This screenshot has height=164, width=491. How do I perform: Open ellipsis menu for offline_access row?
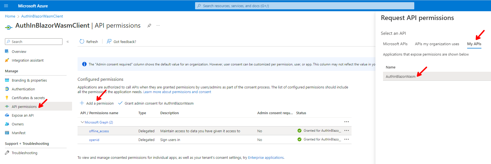click(x=347, y=130)
